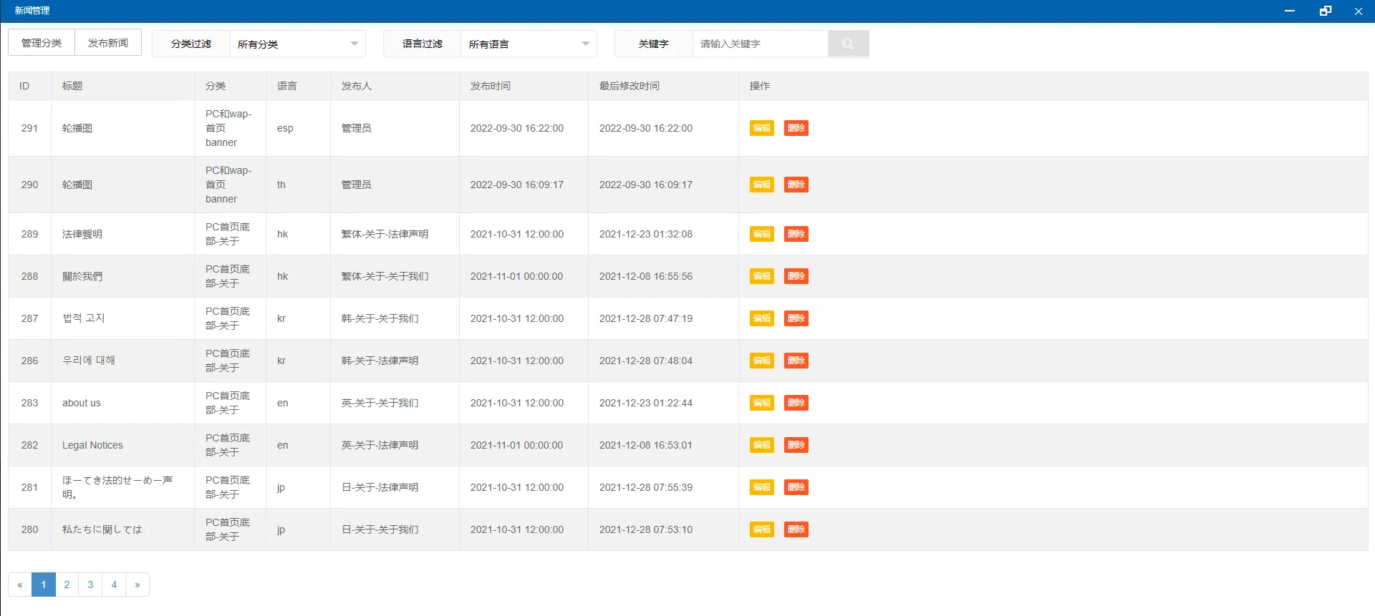Click edit button for row ID 291
Image resolution: width=1375 pixels, height=616 pixels.
coord(761,128)
